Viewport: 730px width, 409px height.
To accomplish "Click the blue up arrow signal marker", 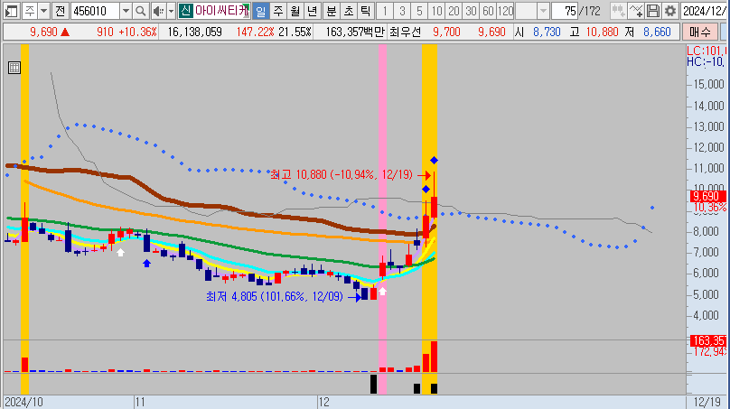I will tap(146, 264).
